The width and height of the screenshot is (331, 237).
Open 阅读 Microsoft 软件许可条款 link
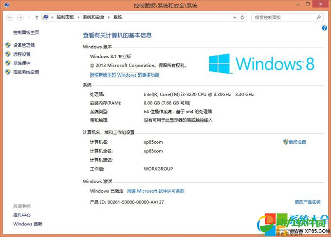(x=156, y=191)
